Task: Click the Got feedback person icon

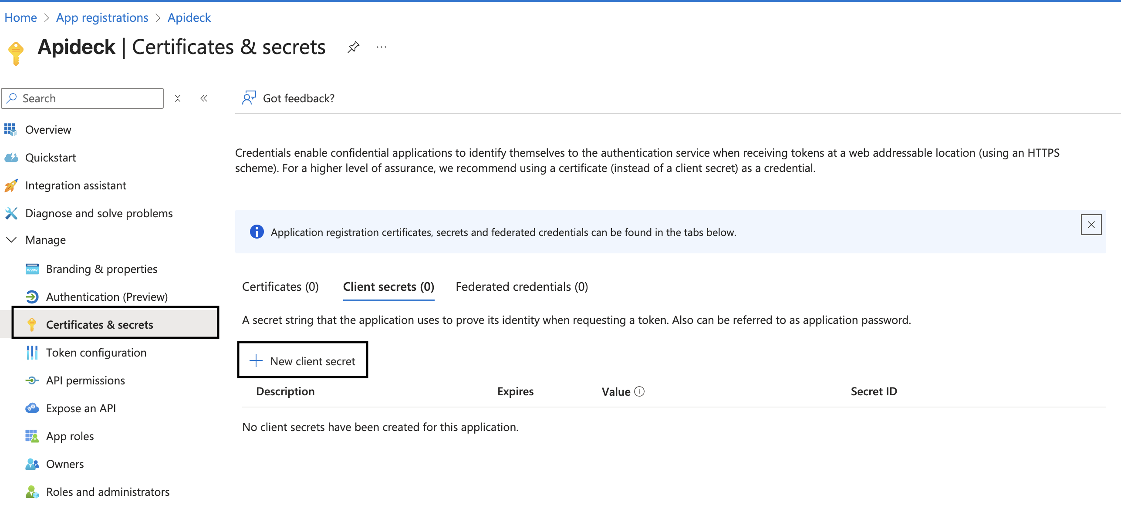Action: 249,98
